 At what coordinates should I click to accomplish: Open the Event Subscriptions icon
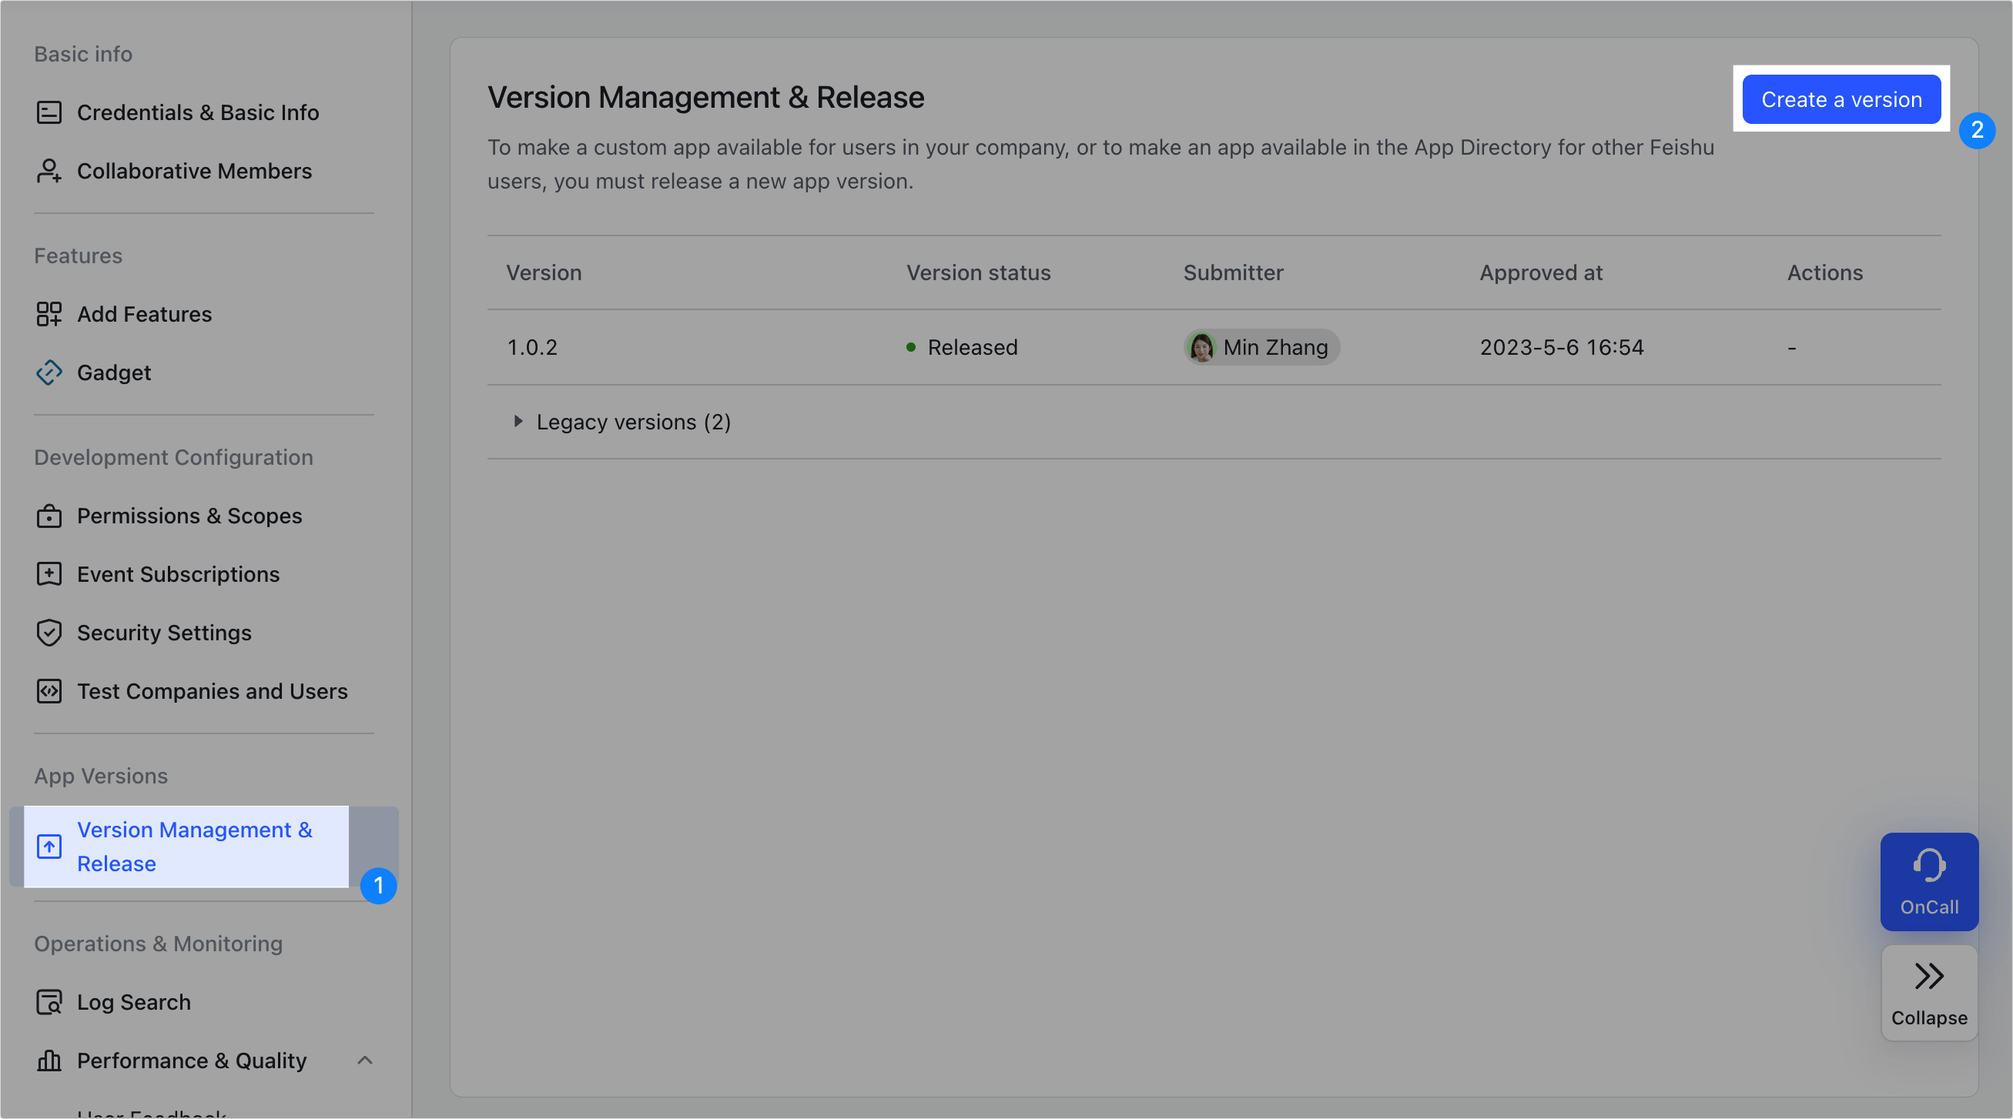point(49,574)
